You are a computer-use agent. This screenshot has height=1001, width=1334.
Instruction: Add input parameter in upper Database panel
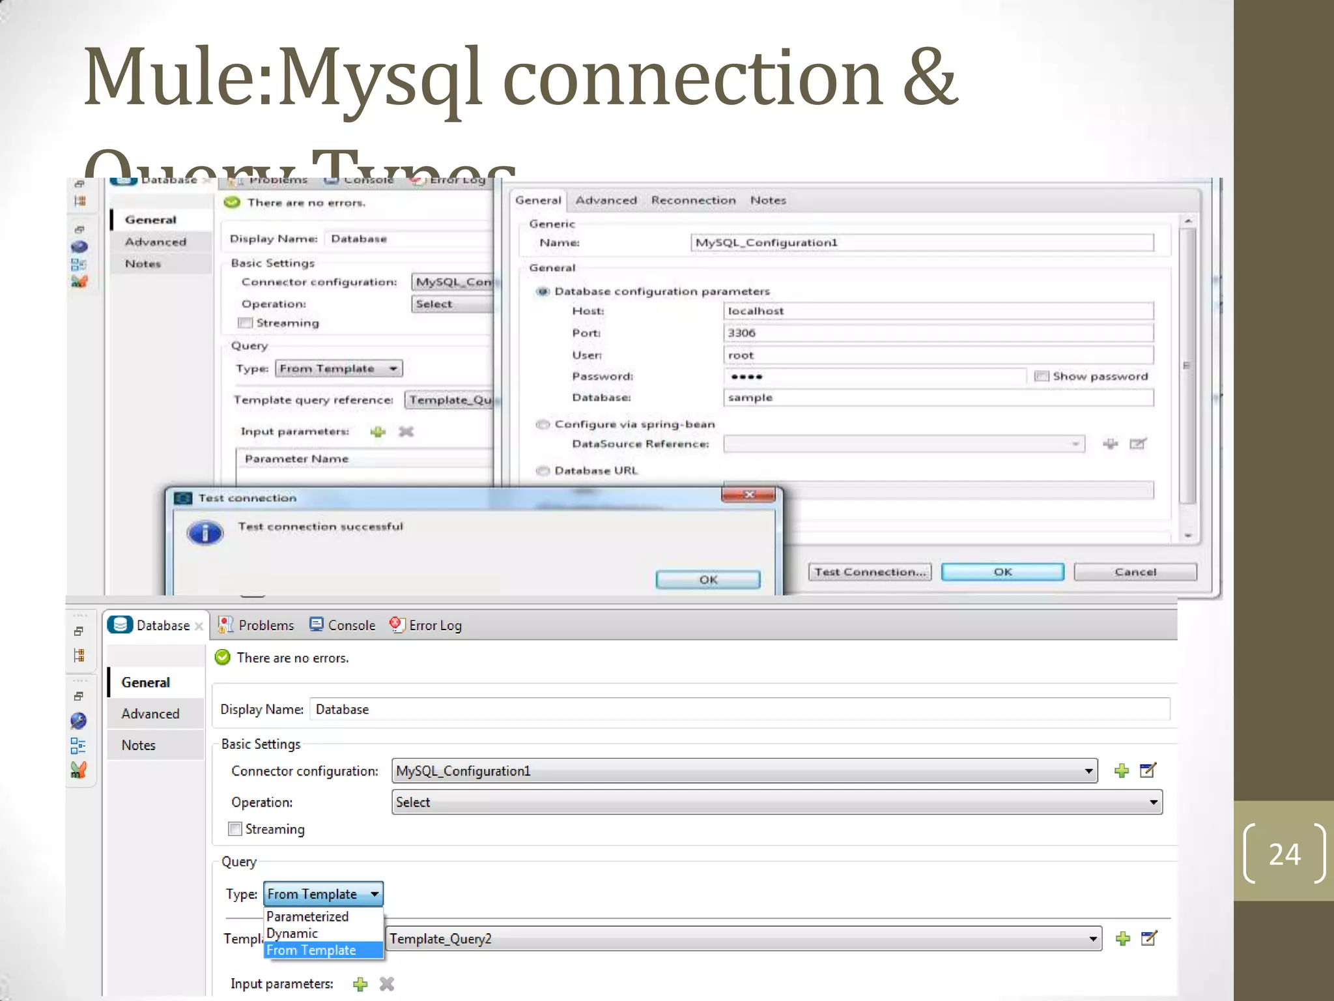[378, 431]
